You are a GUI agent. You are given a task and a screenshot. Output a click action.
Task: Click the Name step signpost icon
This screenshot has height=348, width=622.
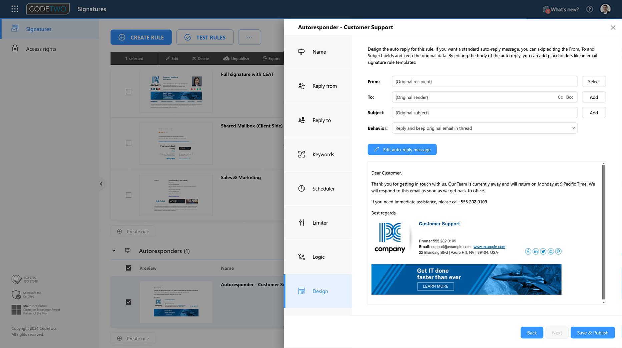(x=301, y=52)
